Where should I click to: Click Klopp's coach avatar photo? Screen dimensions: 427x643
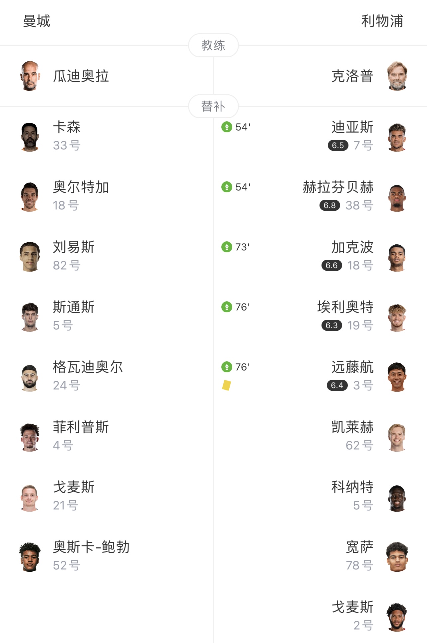click(397, 76)
